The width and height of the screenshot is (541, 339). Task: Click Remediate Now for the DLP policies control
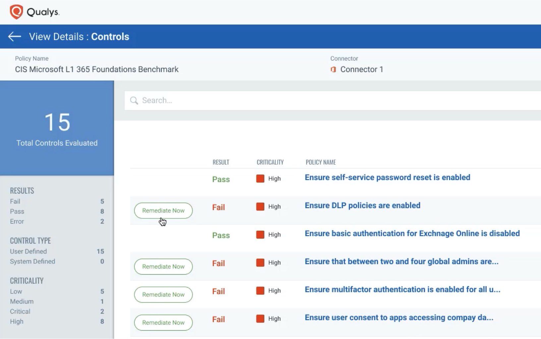click(x=163, y=211)
